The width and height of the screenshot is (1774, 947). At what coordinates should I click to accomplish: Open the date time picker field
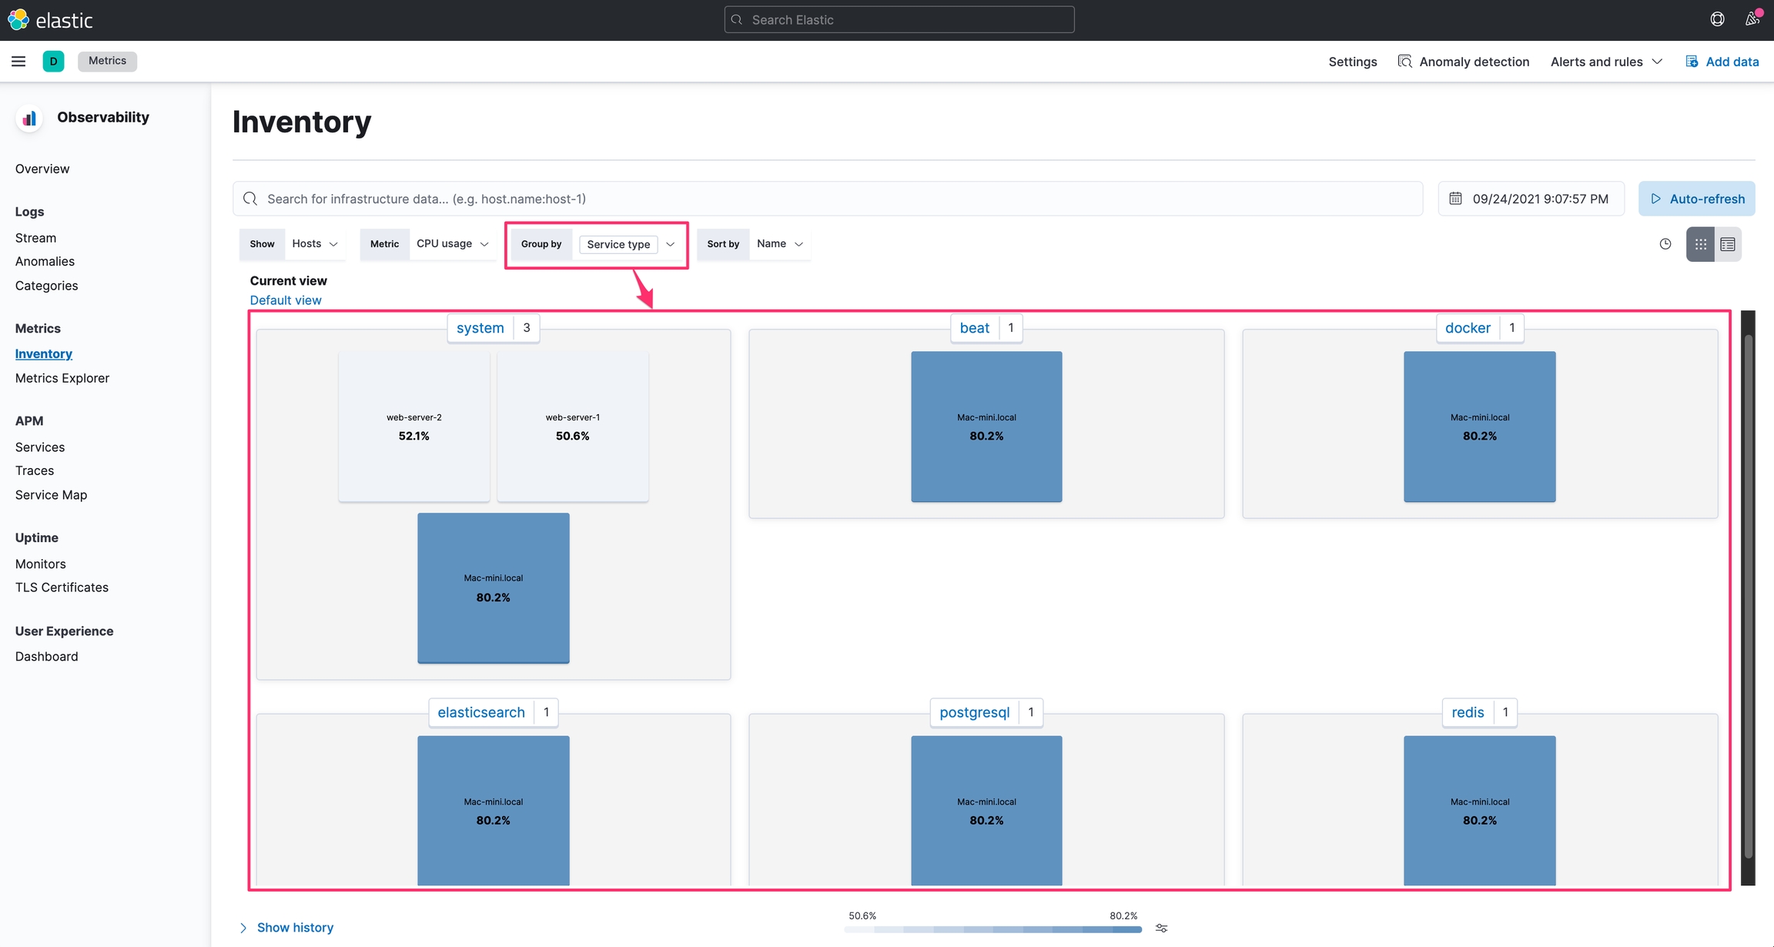tap(1531, 199)
